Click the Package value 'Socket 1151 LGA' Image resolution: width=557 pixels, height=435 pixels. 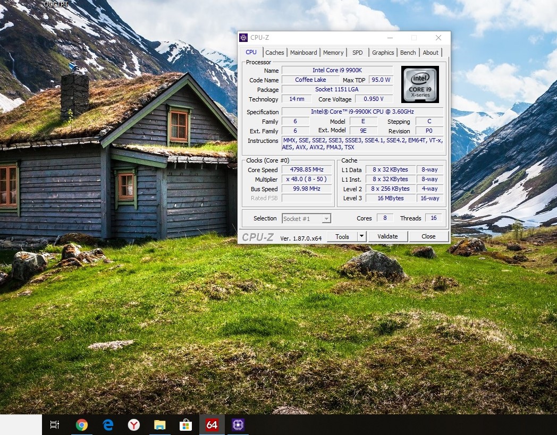point(337,89)
